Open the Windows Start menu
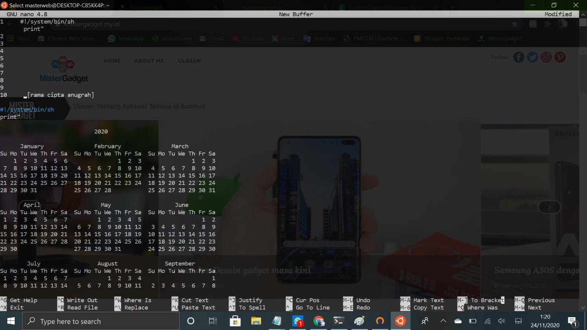 click(11, 321)
